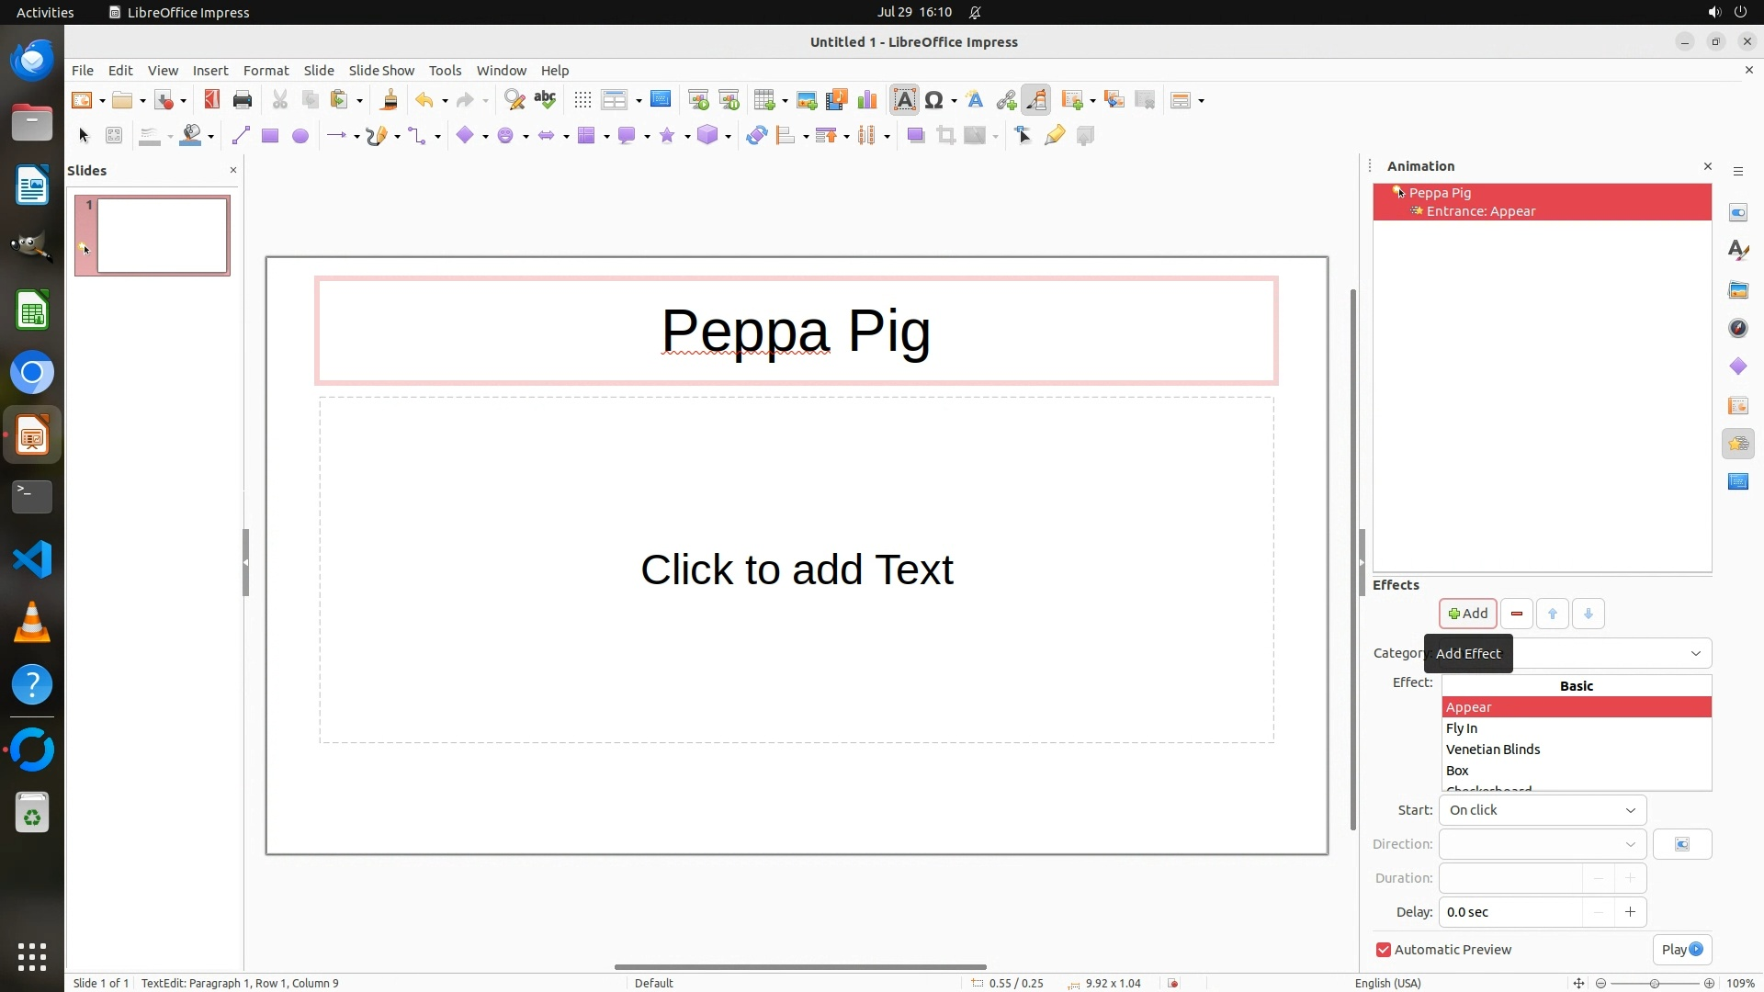
Task: Select the Rectangle shape tool
Action: click(269, 136)
